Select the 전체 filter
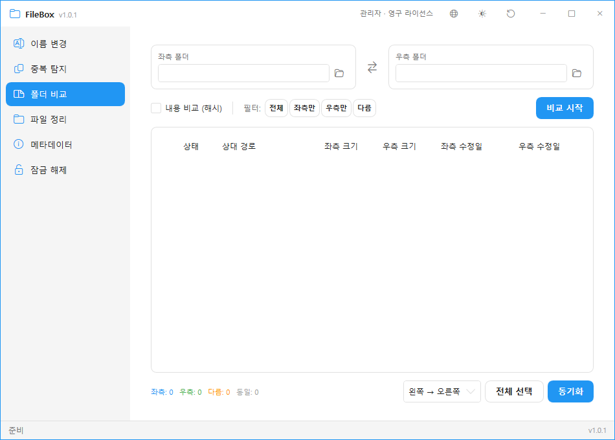 [x=276, y=108]
